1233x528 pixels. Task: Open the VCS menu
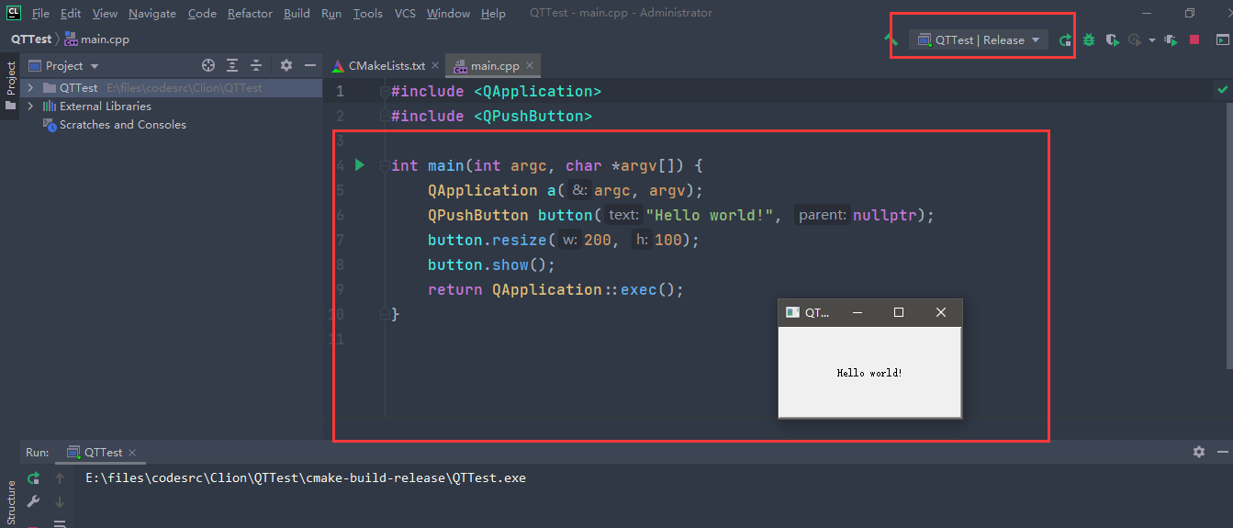(x=405, y=13)
